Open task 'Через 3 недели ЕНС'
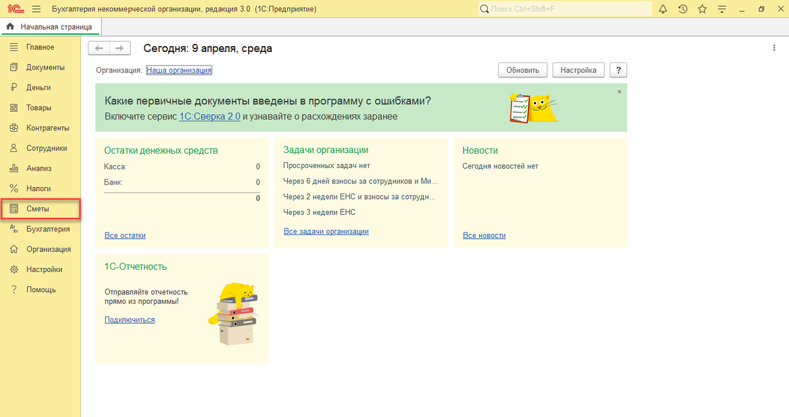This screenshot has height=417, width=789. [320, 212]
